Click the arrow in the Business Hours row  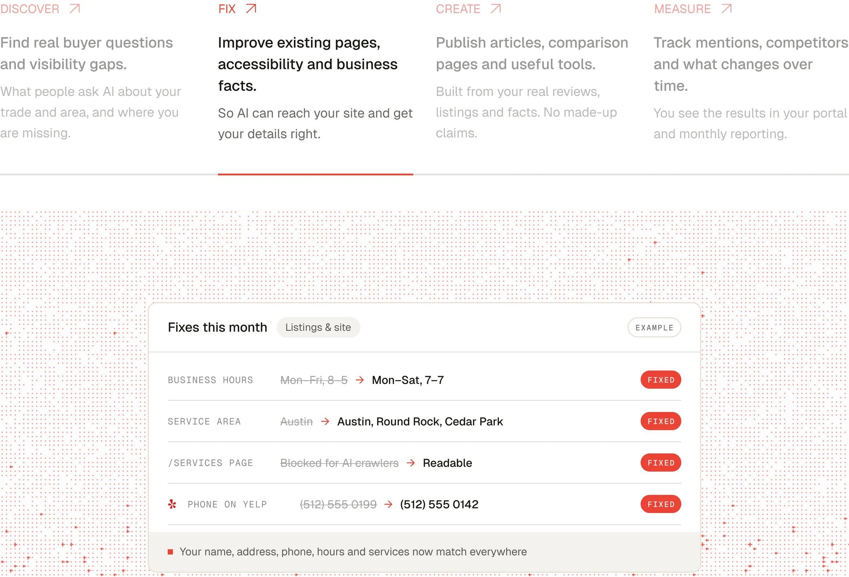[x=360, y=380]
